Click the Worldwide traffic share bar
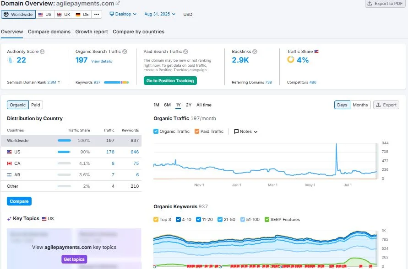The height and width of the screenshot is (269, 408). (64, 140)
